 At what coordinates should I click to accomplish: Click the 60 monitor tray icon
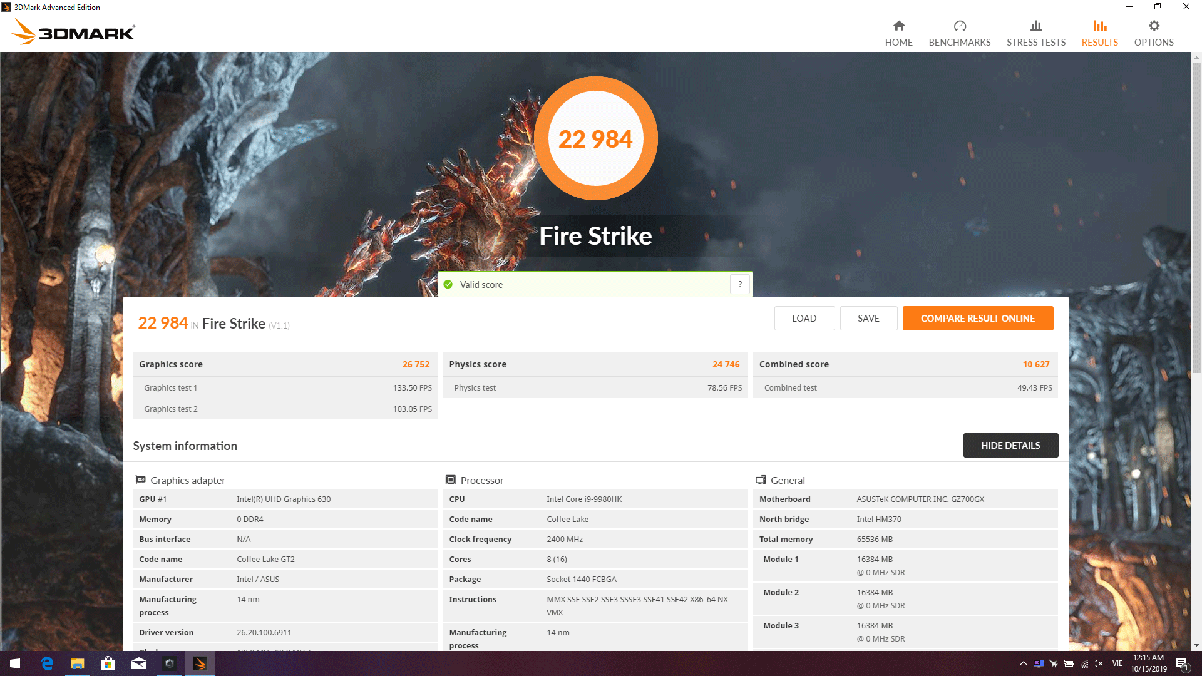point(1038,663)
